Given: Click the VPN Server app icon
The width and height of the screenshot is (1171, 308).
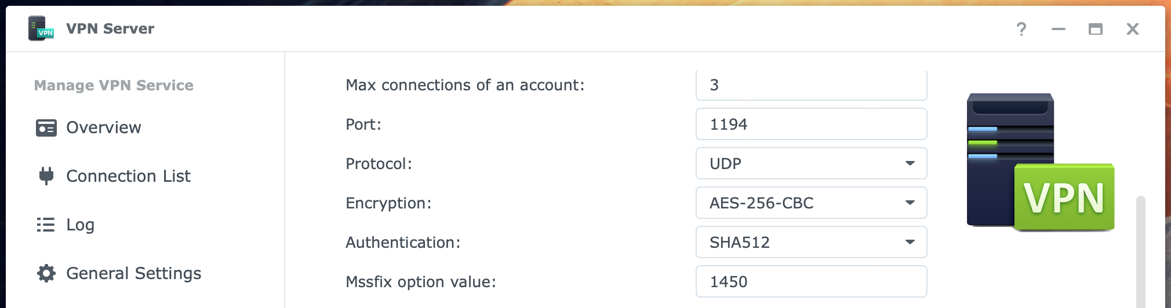Looking at the screenshot, I should pos(41,28).
